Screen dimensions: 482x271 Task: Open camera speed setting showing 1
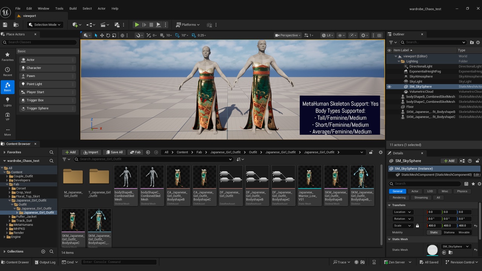tap(309, 35)
